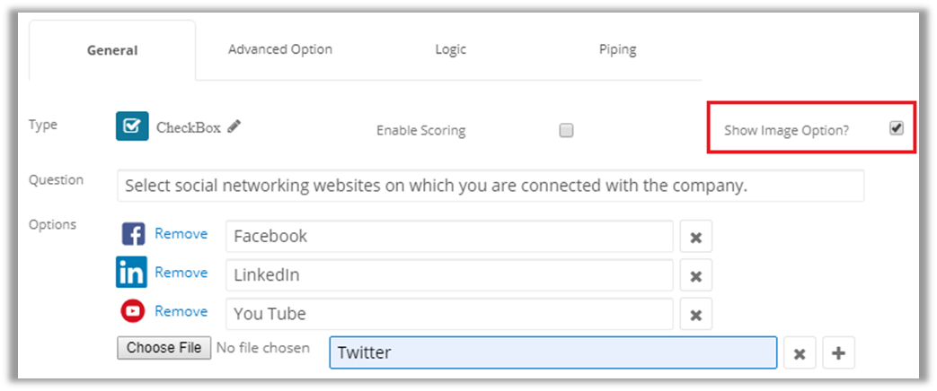The height and width of the screenshot is (391, 937).
Task: Click Remove link next to LinkedIn image
Action: point(181,273)
